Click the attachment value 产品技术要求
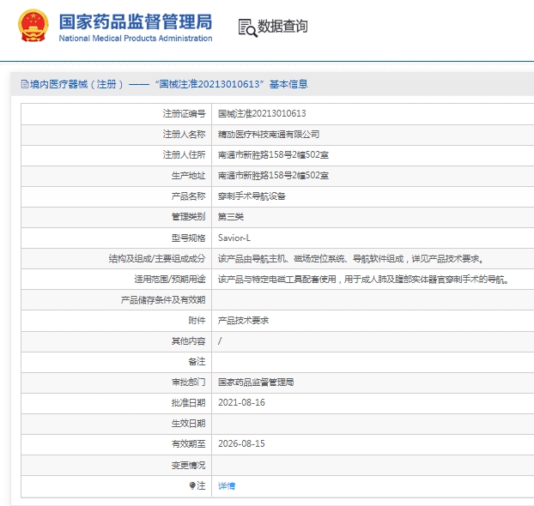Viewport: 534px width, 506px height. coord(243,321)
